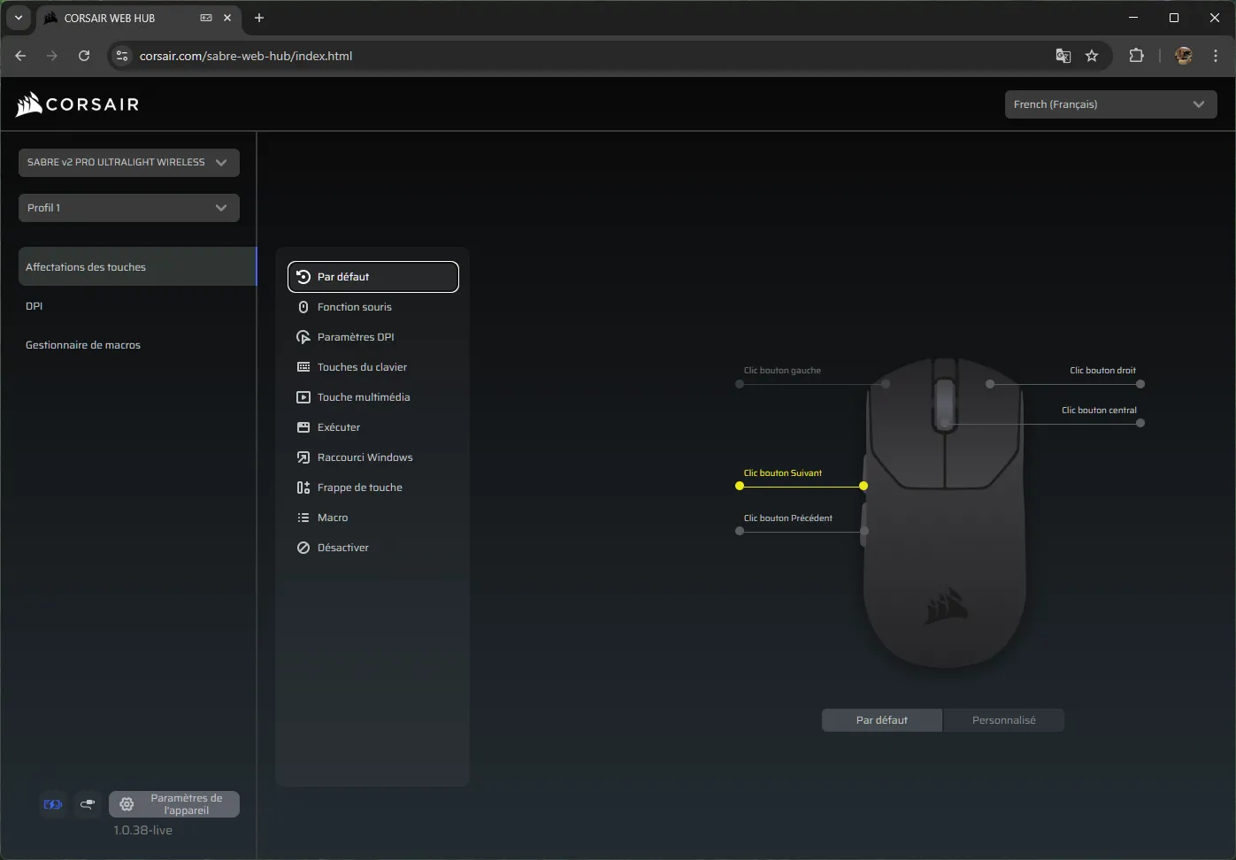Go to Gestionnaire de macros
The image size is (1236, 860).
click(83, 345)
